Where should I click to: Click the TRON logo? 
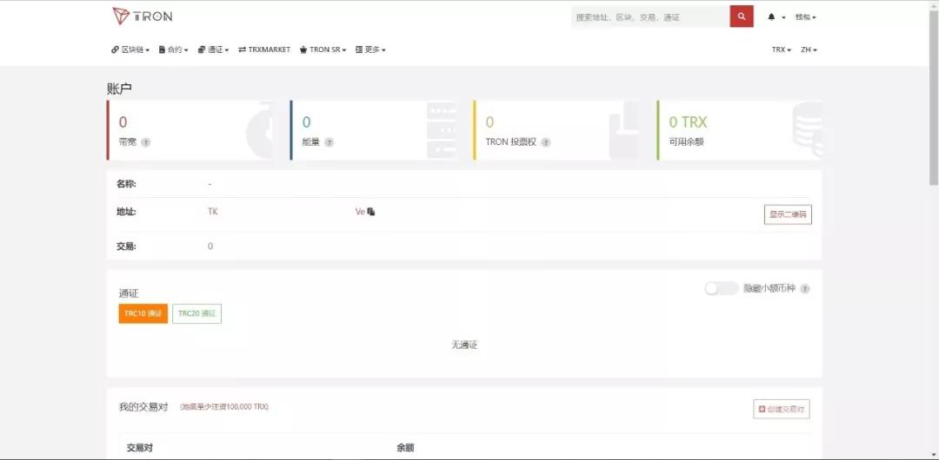142,16
